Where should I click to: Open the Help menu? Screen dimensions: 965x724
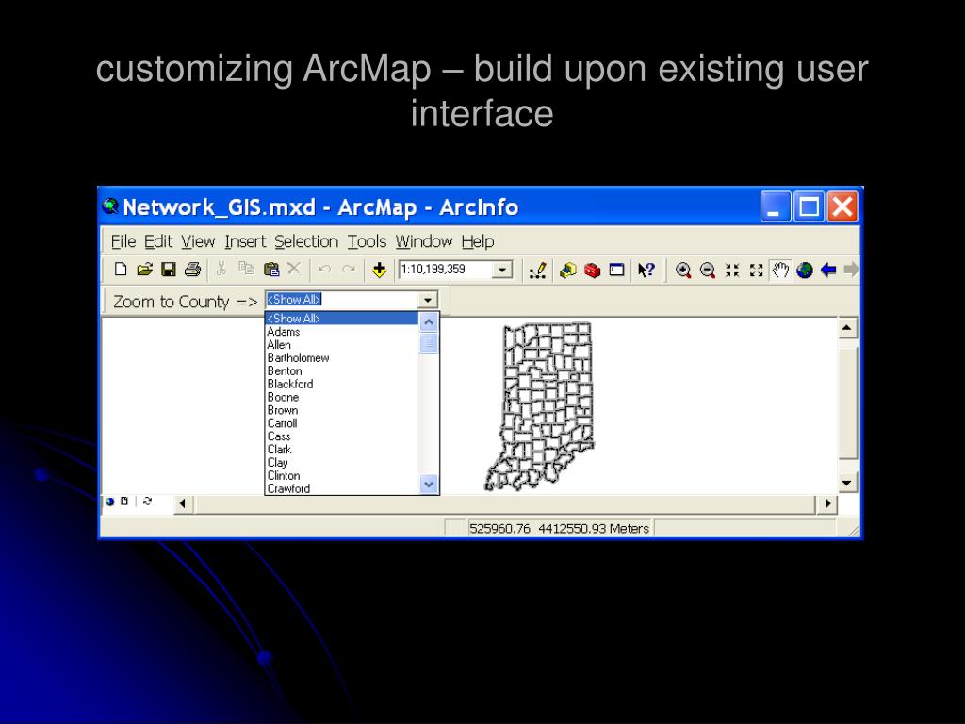click(478, 241)
